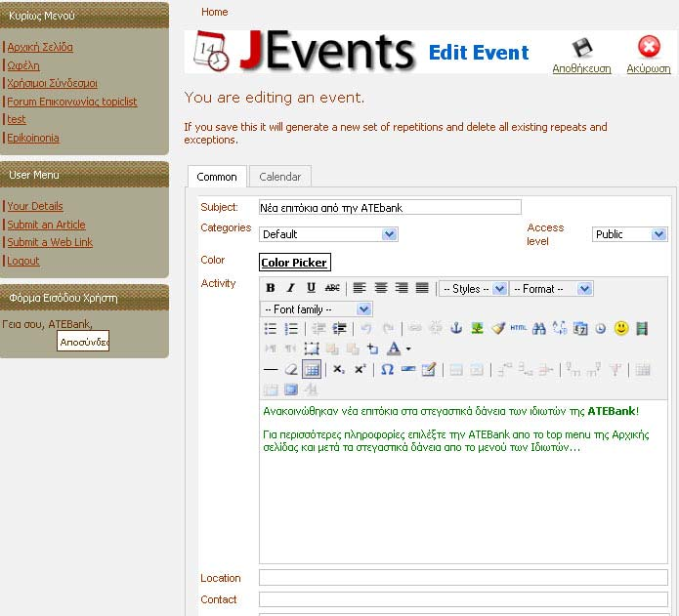Open the smiley emoticons picker

(621, 328)
